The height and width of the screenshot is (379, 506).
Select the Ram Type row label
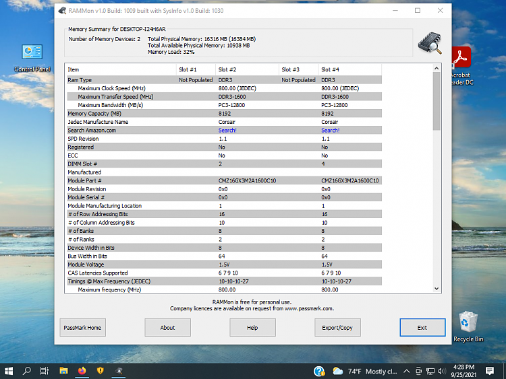tap(80, 80)
